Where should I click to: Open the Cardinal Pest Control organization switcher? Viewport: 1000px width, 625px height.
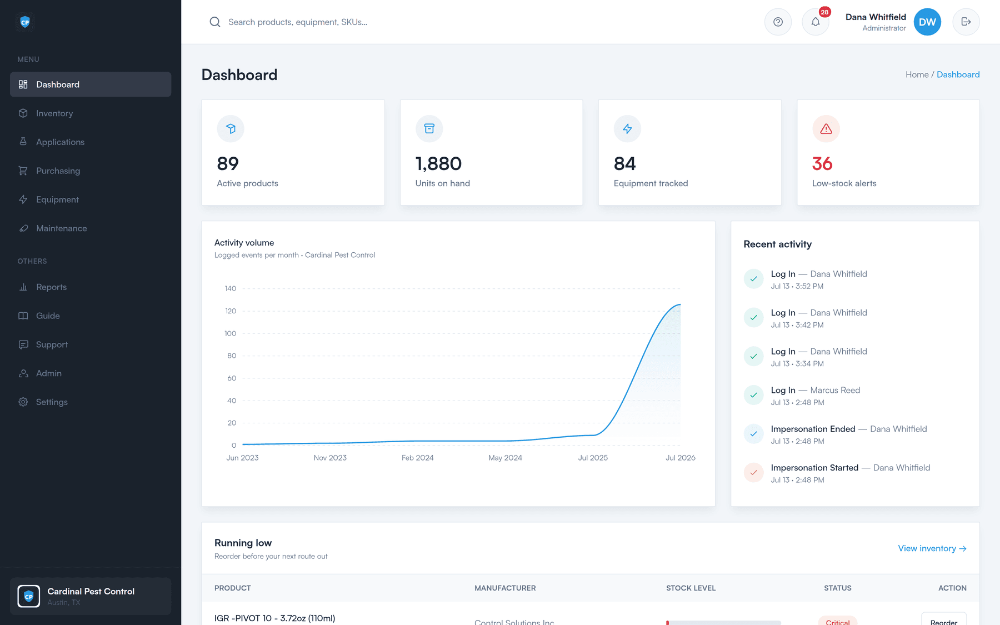(x=91, y=596)
